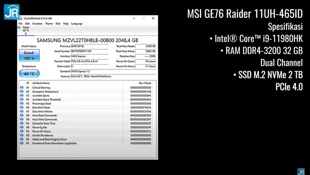
Task: Select the status icon for Percentage Used
Action: [x=22, y=104]
